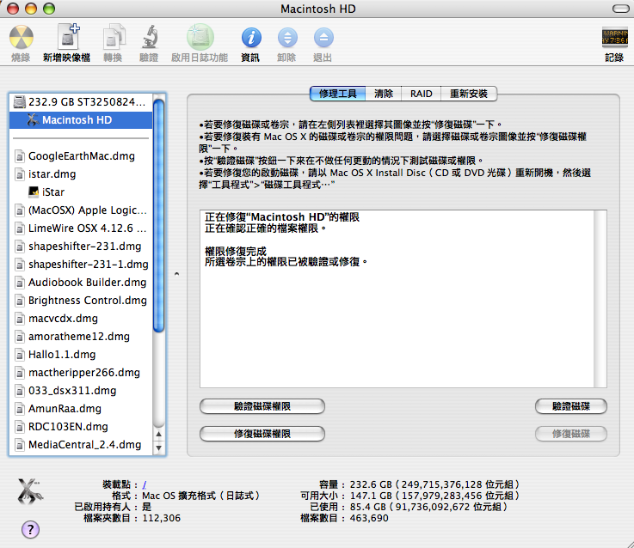Select AmunRaa.dmg
634x548 pixels.
tap(81, 409)
